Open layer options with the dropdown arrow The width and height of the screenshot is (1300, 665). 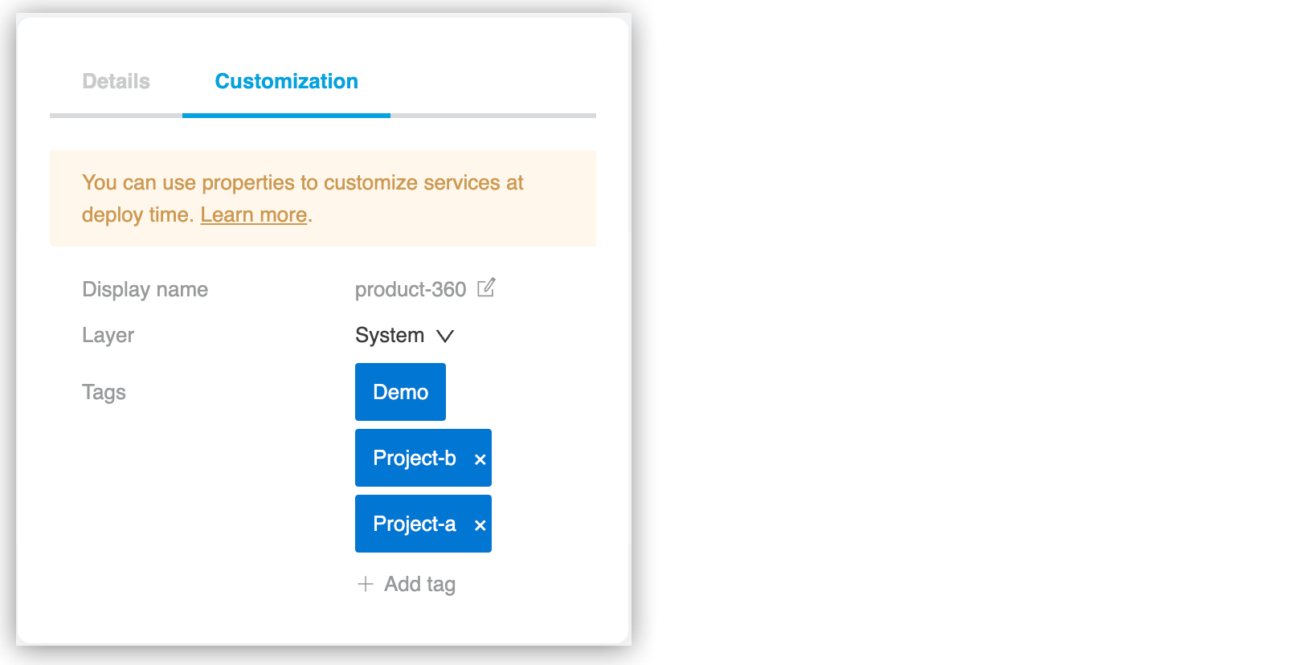click(x=446, y=336)
